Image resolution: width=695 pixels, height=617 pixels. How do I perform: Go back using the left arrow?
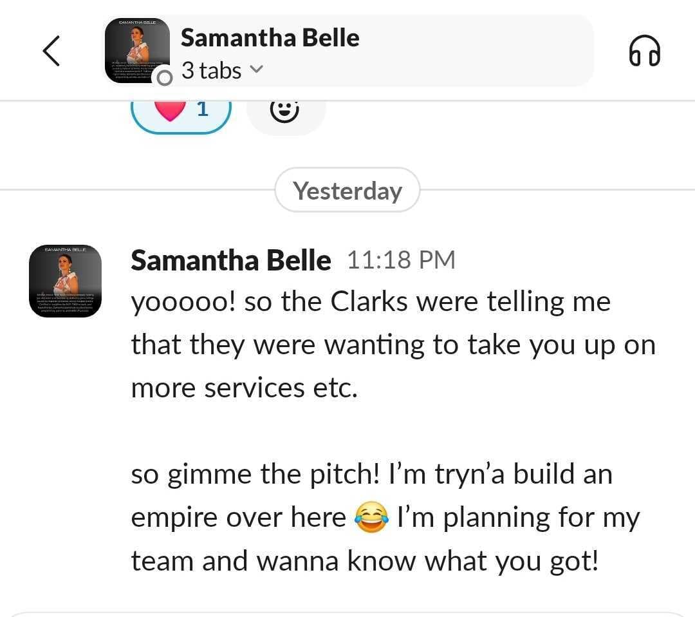click(x=51, y=51)
